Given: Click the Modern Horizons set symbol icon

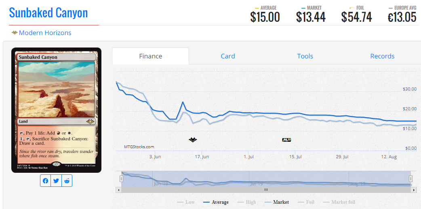Looking at the screenshot, I should coord(15,33).
